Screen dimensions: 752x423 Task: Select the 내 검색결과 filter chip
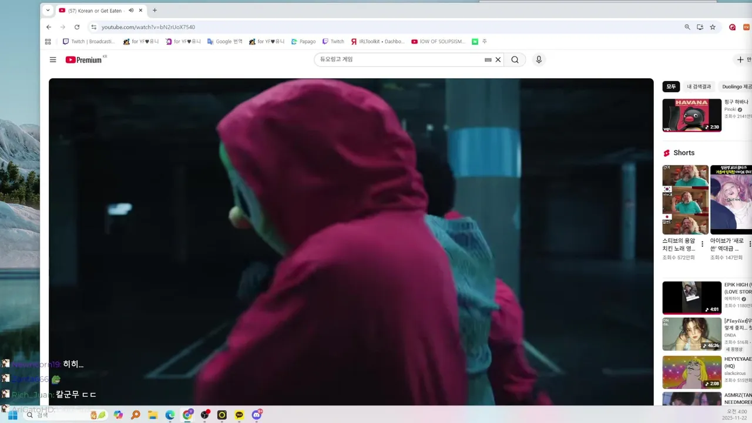[x=699, y=86]
